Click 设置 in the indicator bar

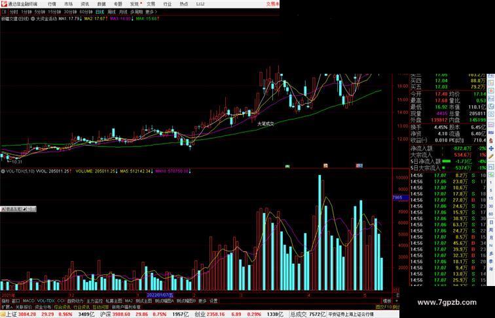point(213,301)
